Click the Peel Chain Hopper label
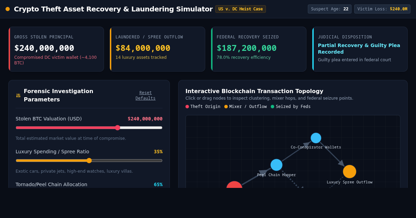416x218 pixels. pyautogui.click(x=276, y=175)
